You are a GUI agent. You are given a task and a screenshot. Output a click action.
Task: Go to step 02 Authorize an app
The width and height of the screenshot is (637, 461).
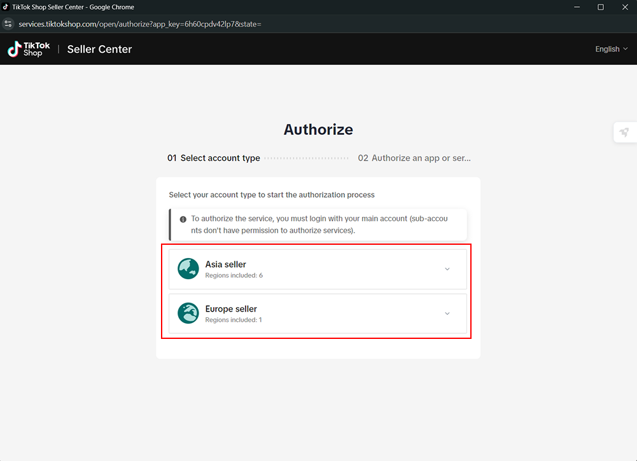[x=414, y=158]
